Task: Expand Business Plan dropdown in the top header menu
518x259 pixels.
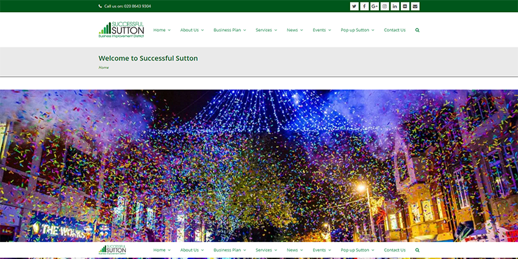Action: click(229, 30)
